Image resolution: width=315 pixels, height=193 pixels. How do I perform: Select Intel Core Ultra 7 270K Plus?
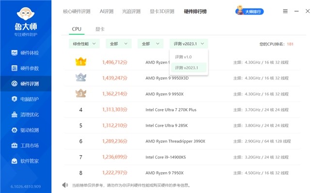click(171, 110)
